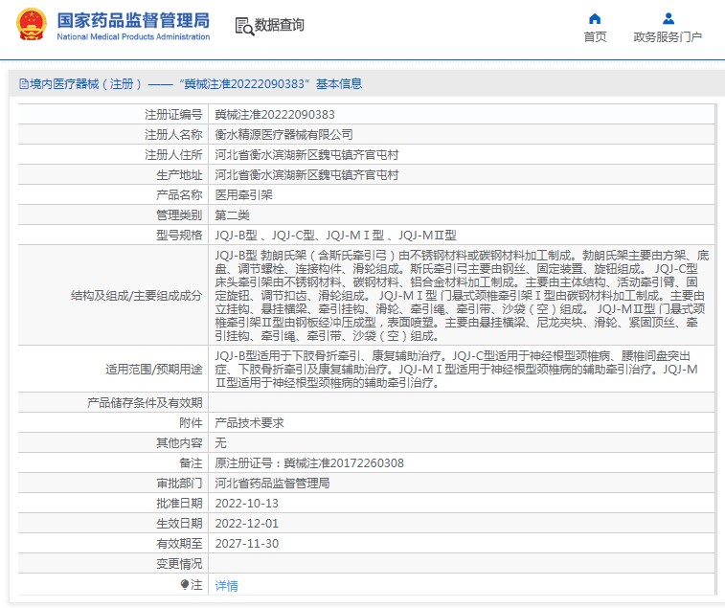Click the 备注 label
This screenshot has height=608, width=725.
click(x=191, y=462)
